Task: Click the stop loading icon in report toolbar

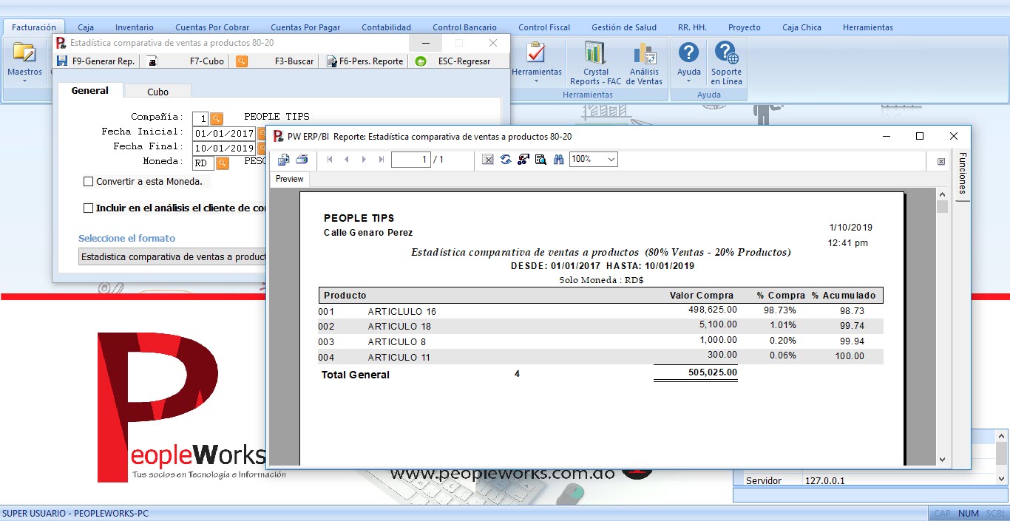Action: pos(488,159)
